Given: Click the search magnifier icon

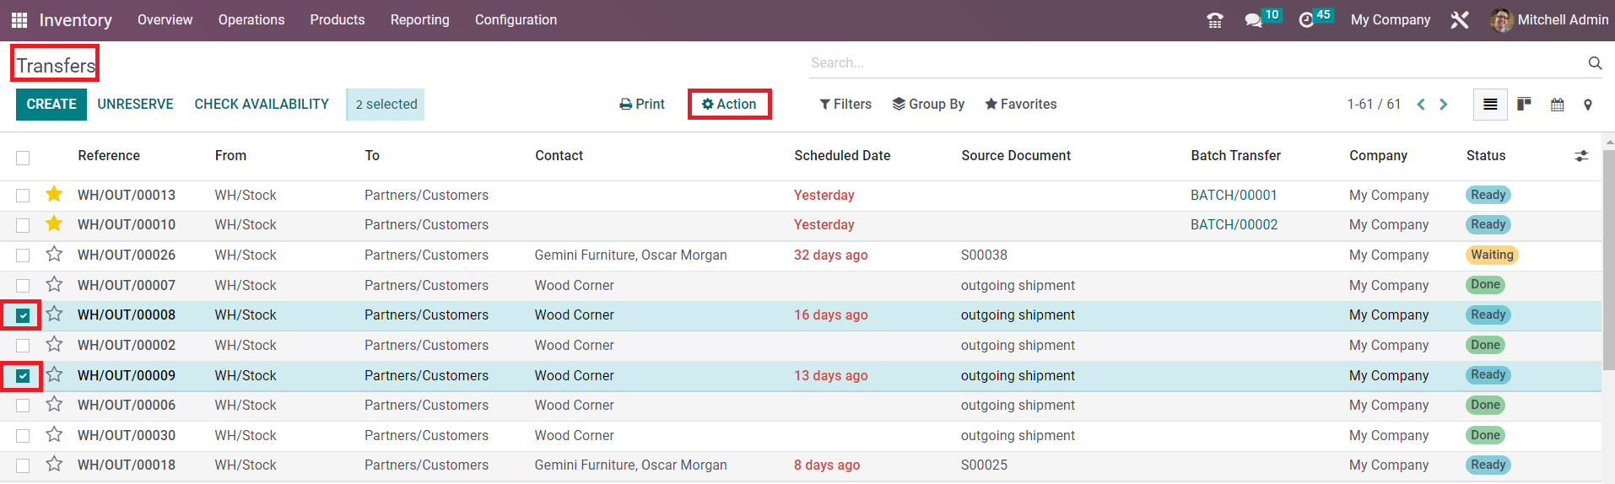Looking at the screenshot, I should click(1594, 63).
